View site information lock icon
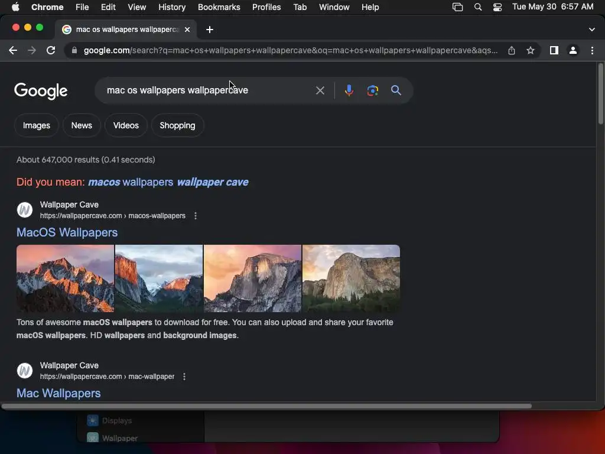Viewport: 605px width, 454px height. pyautogui.click(x=74, y=50)
